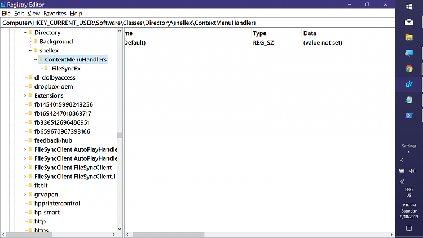The image size is (423, 238).
Task: Show hidden tray icons chevron
Action: click(x=402, y=160)
